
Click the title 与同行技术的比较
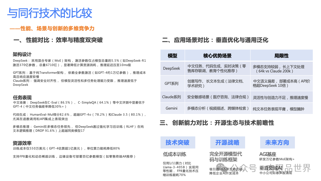tap(50, 13)
